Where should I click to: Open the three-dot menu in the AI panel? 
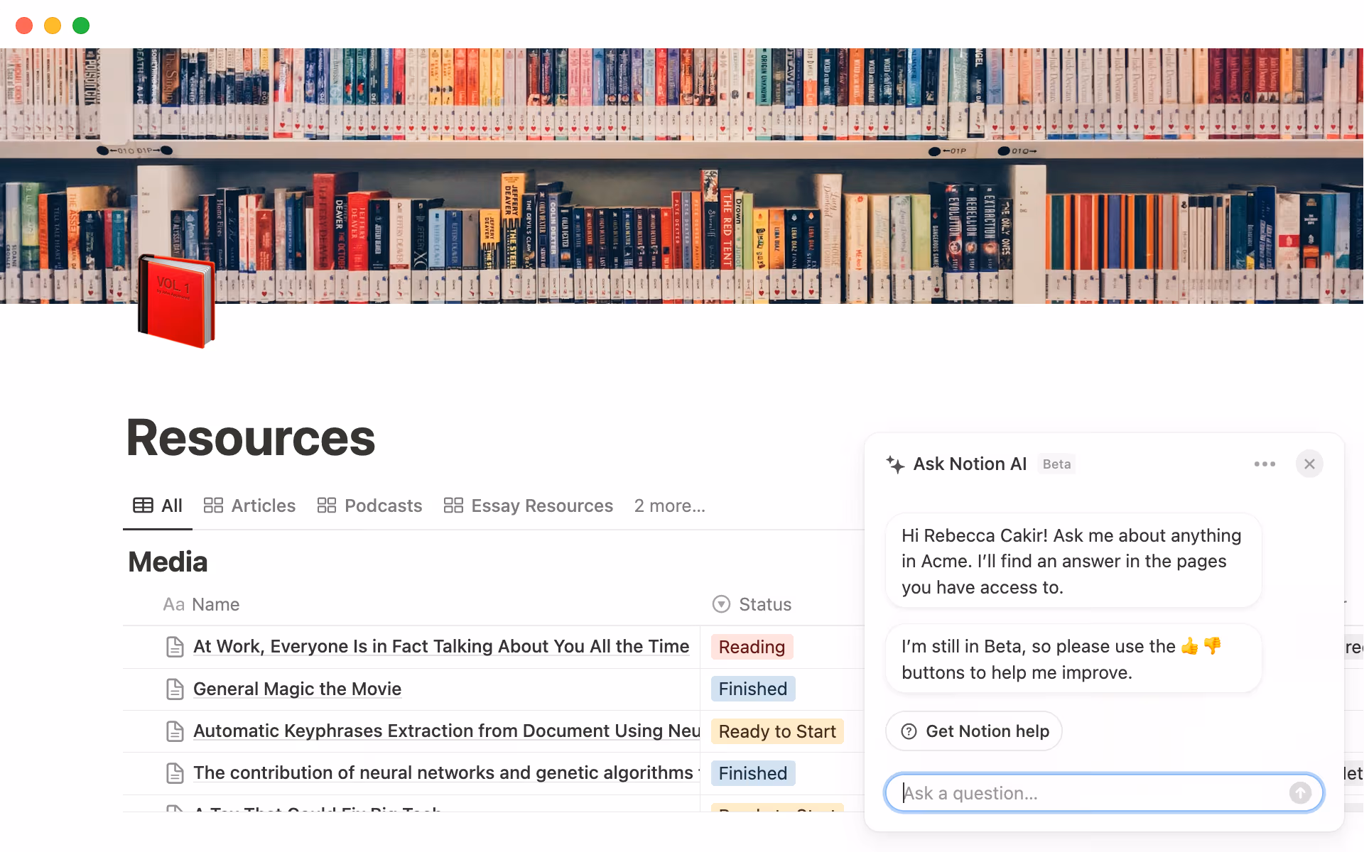click(1265, 464)
